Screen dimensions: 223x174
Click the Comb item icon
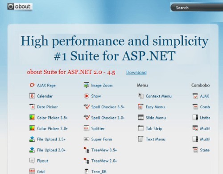[x=195, y=106]
